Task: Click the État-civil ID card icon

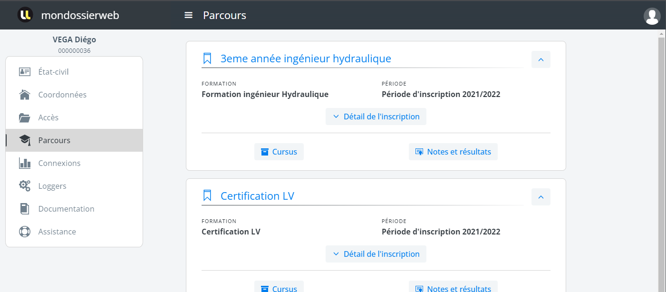Action: click(x=25, y=72)
